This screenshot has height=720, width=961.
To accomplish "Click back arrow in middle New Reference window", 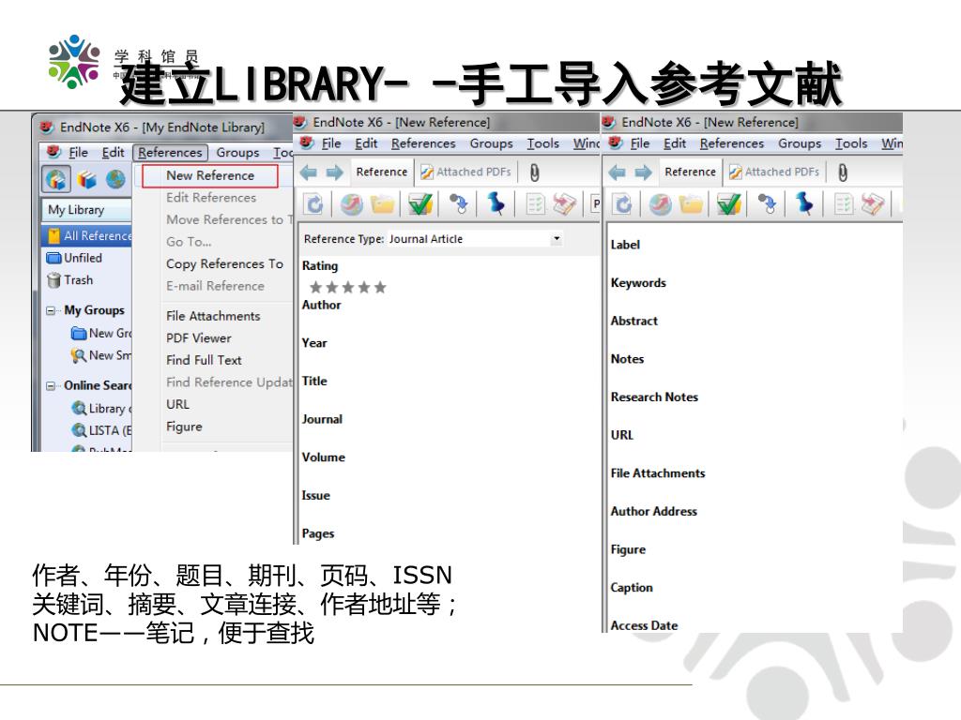I will [x=308, y=172].
